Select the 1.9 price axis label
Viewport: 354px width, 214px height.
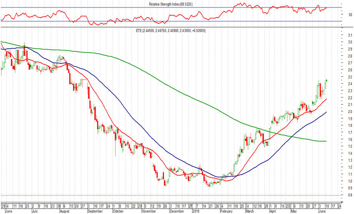(350, 119)
